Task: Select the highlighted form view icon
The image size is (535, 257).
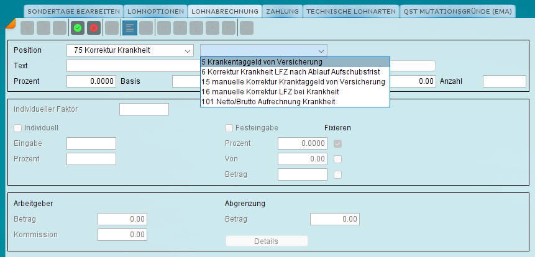Action: 130,29
